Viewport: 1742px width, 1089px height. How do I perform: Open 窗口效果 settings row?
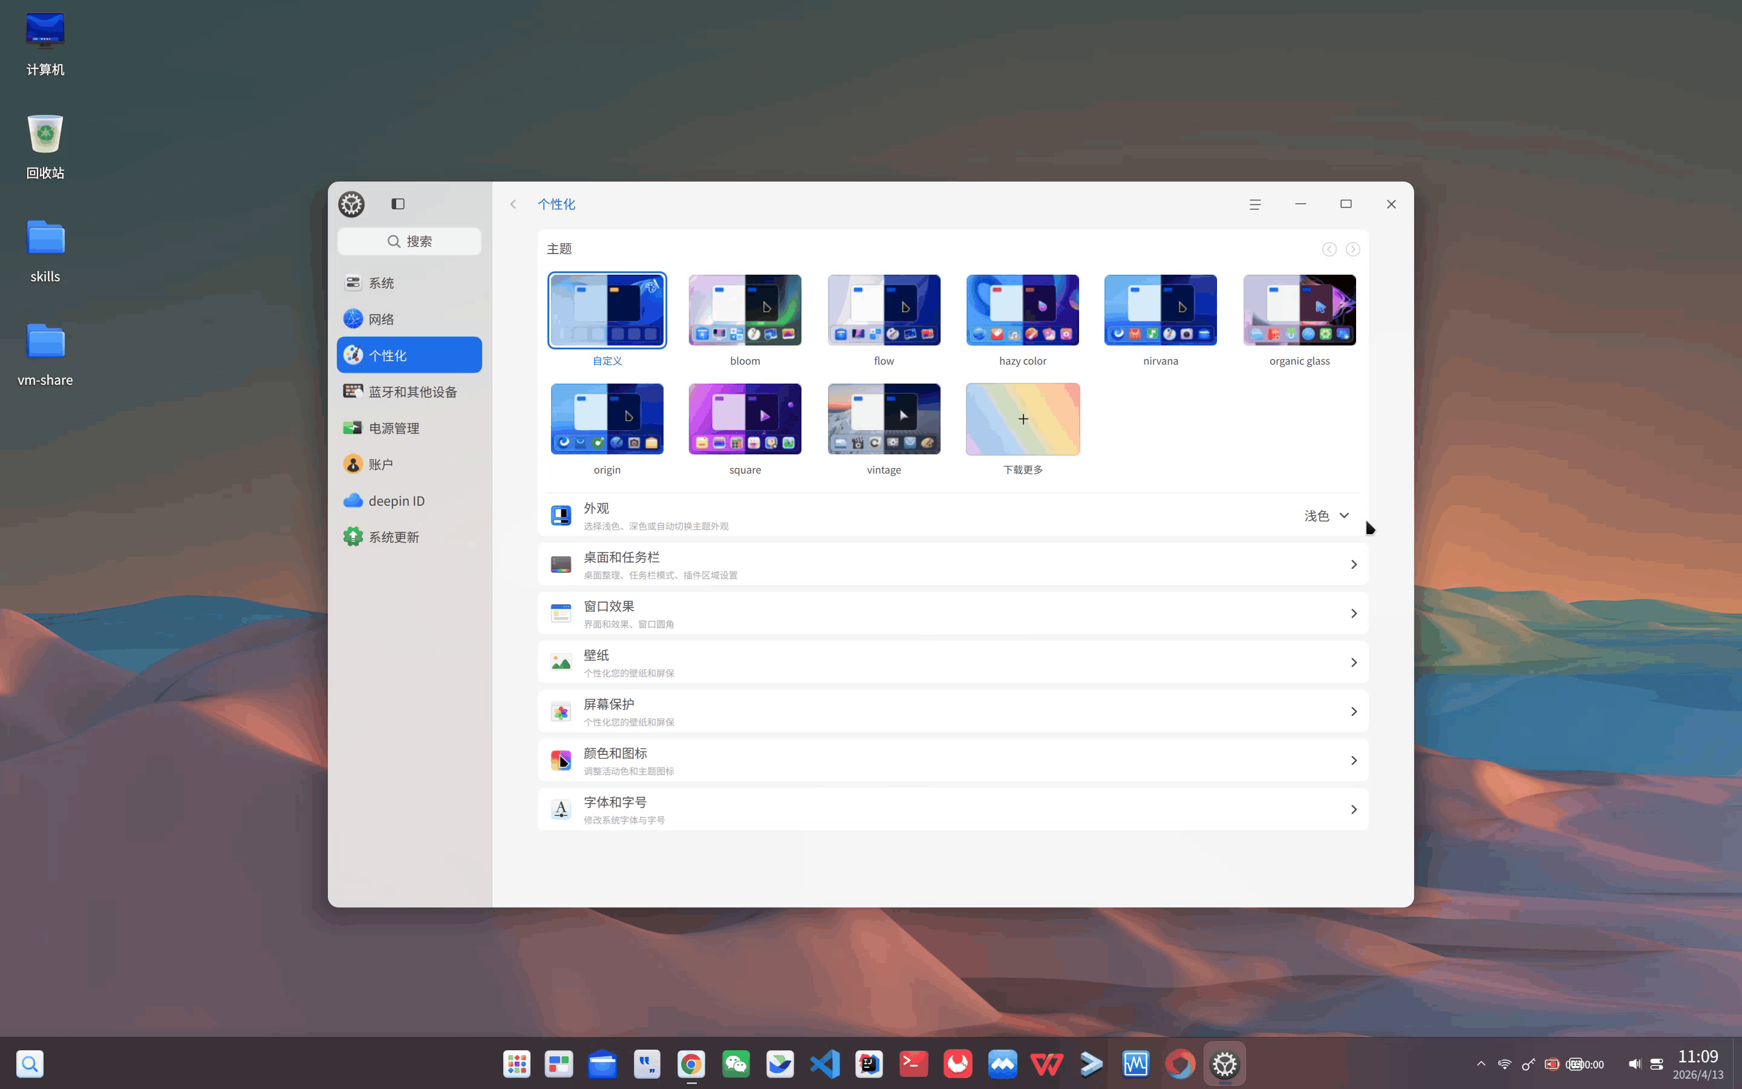[x=952, y=613]
